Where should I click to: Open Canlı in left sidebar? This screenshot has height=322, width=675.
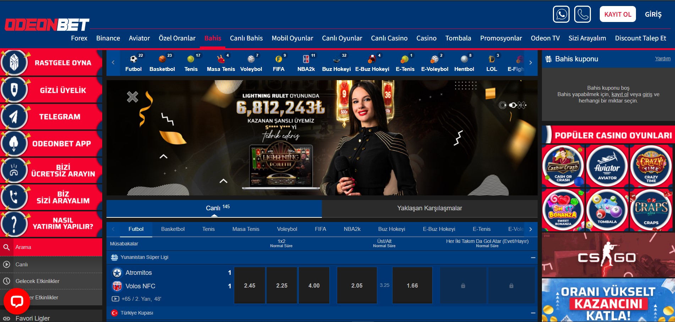[x=51, y=265]
